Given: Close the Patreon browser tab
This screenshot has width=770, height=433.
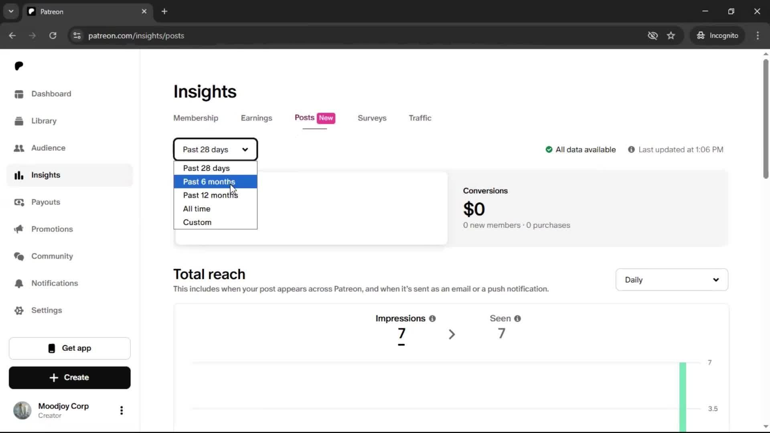Looking at the screenshot, I should click(x=144, y=11).
